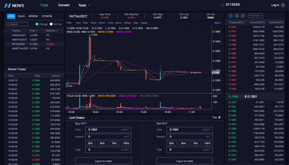Click the Buy NVT Price field

click(108, 130)
